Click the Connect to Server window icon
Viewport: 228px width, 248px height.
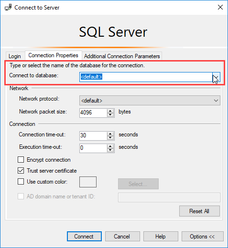click(8, 7)
